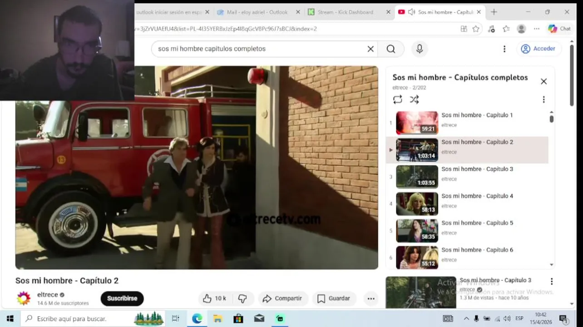
Task: Click the Compartir share button
Action: (x=283, y=298)
